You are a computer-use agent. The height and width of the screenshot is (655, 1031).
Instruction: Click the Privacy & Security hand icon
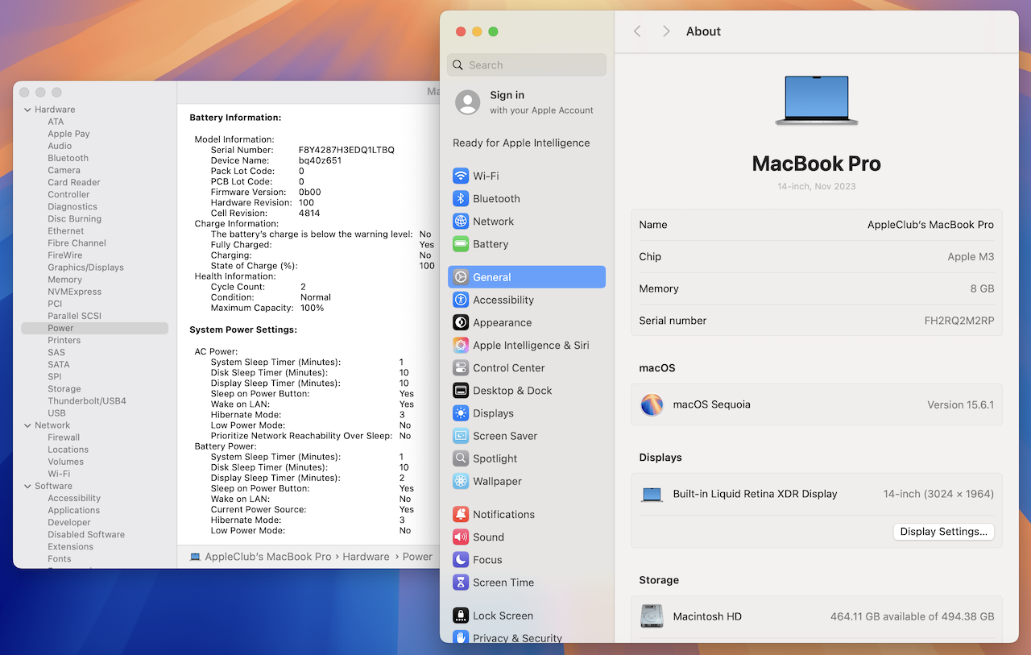(461, 637)
